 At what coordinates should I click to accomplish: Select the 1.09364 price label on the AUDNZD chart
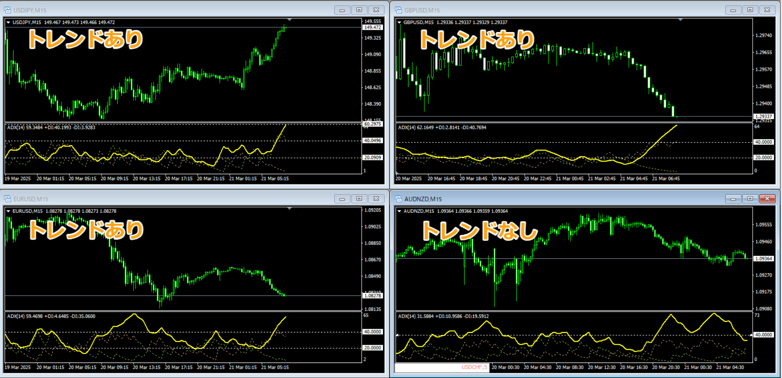point(764,259)
